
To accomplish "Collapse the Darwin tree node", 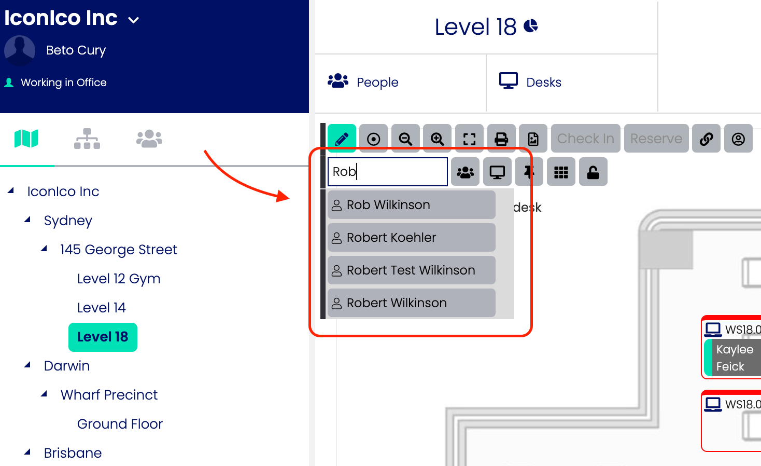I will (27, 365).
